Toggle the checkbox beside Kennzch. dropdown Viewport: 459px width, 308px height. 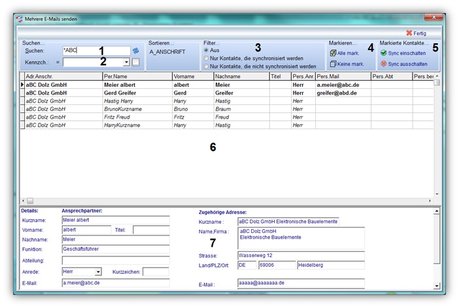pyautogui.click(x=136, y=62)
